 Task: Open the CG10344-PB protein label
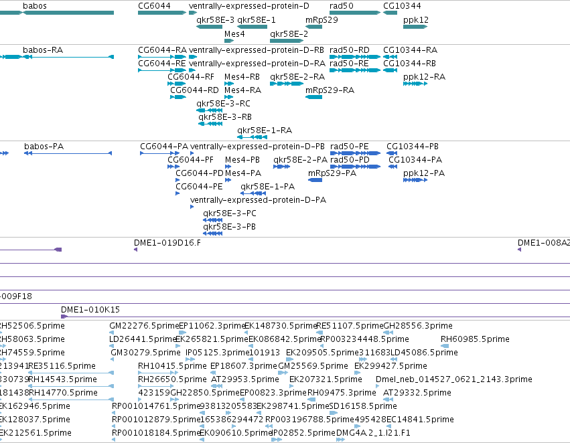coord(413,147)
